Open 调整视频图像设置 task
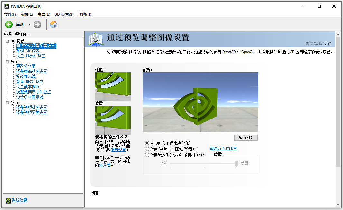The image size is (343, 210). [x=32, y=112]
